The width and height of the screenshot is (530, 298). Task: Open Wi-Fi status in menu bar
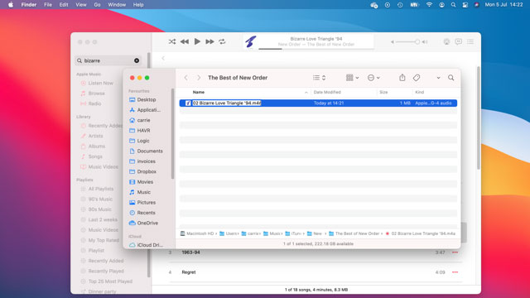pos(429,5)
